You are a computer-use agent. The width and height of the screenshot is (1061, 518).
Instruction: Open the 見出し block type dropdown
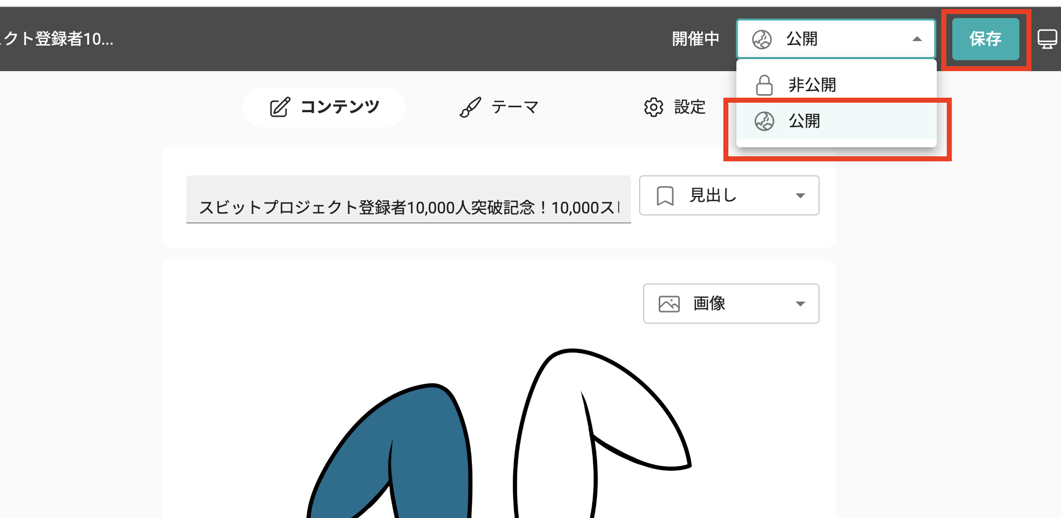click(x=729, y=195)
